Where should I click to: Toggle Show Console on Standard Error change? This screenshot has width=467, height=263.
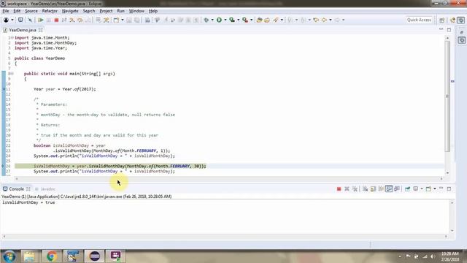(x=397, y=188)
